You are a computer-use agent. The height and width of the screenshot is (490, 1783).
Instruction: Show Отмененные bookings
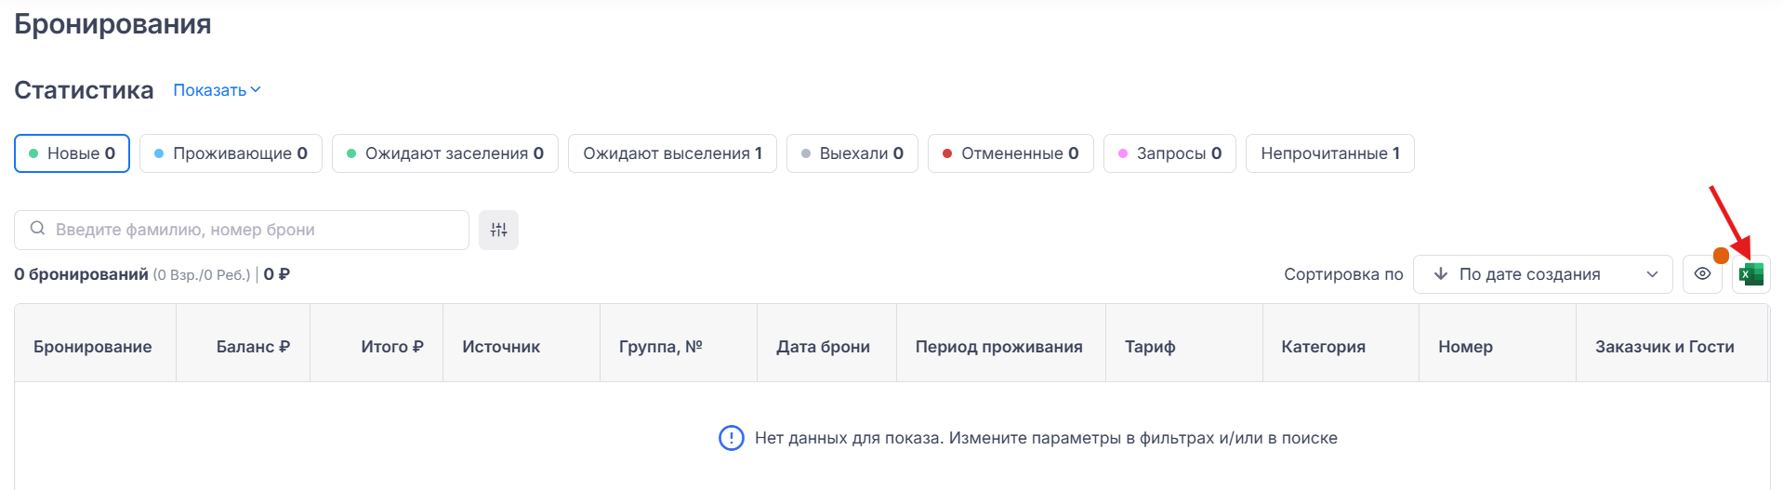(1010, 153)
